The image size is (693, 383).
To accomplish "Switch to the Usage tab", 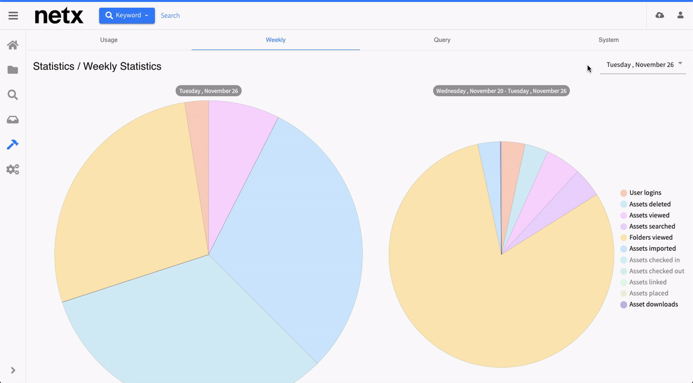I will (109, 40).
